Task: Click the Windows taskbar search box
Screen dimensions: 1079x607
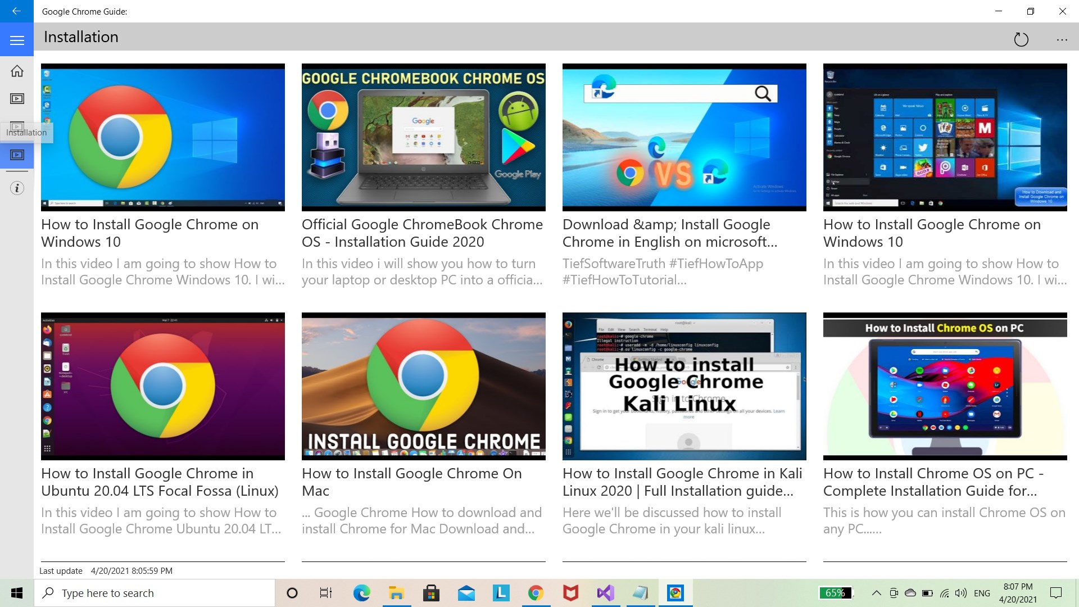Action: click(155, 593)
